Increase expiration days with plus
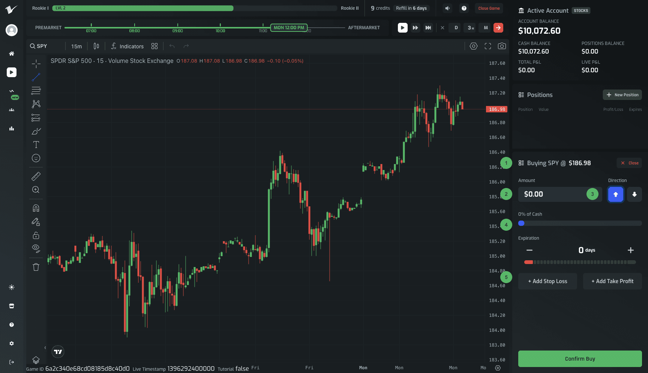This screenshot has width=648, height=373. coord(631,250)
